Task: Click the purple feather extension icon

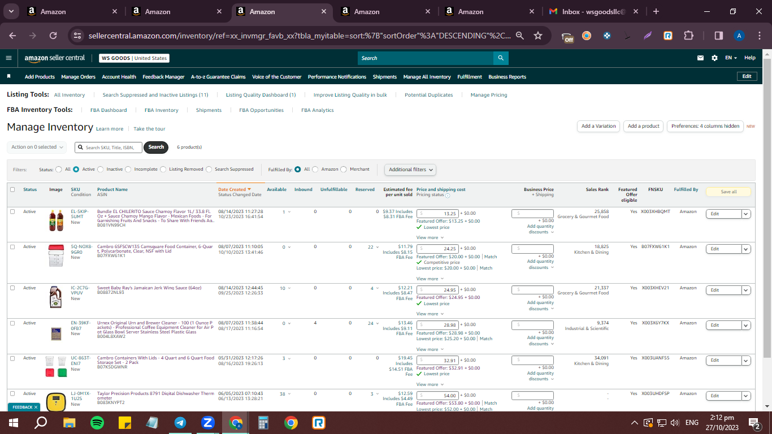Action: pos(648,36)
